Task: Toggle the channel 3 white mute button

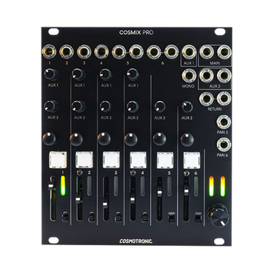Action: 111,160
